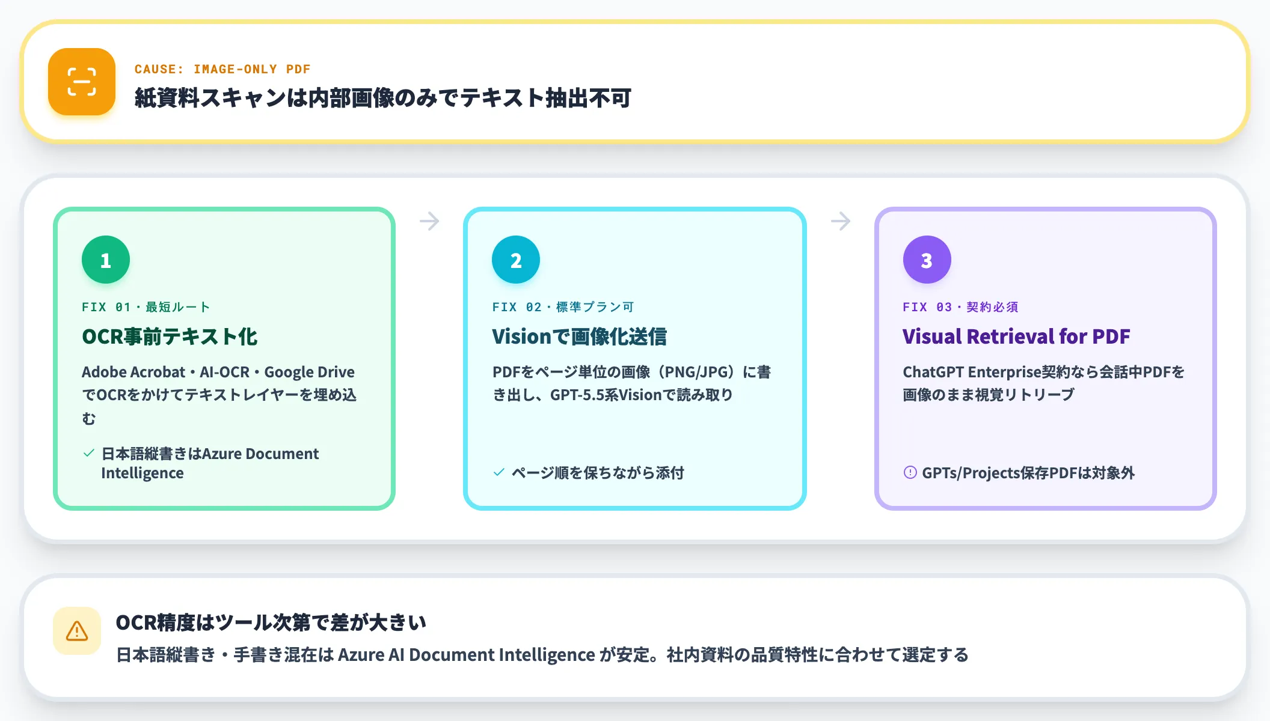Click the OCR精度はツール次第で差が大きい heading
The width and height of the screenshot is (1270, 721).
click(271, 622)
